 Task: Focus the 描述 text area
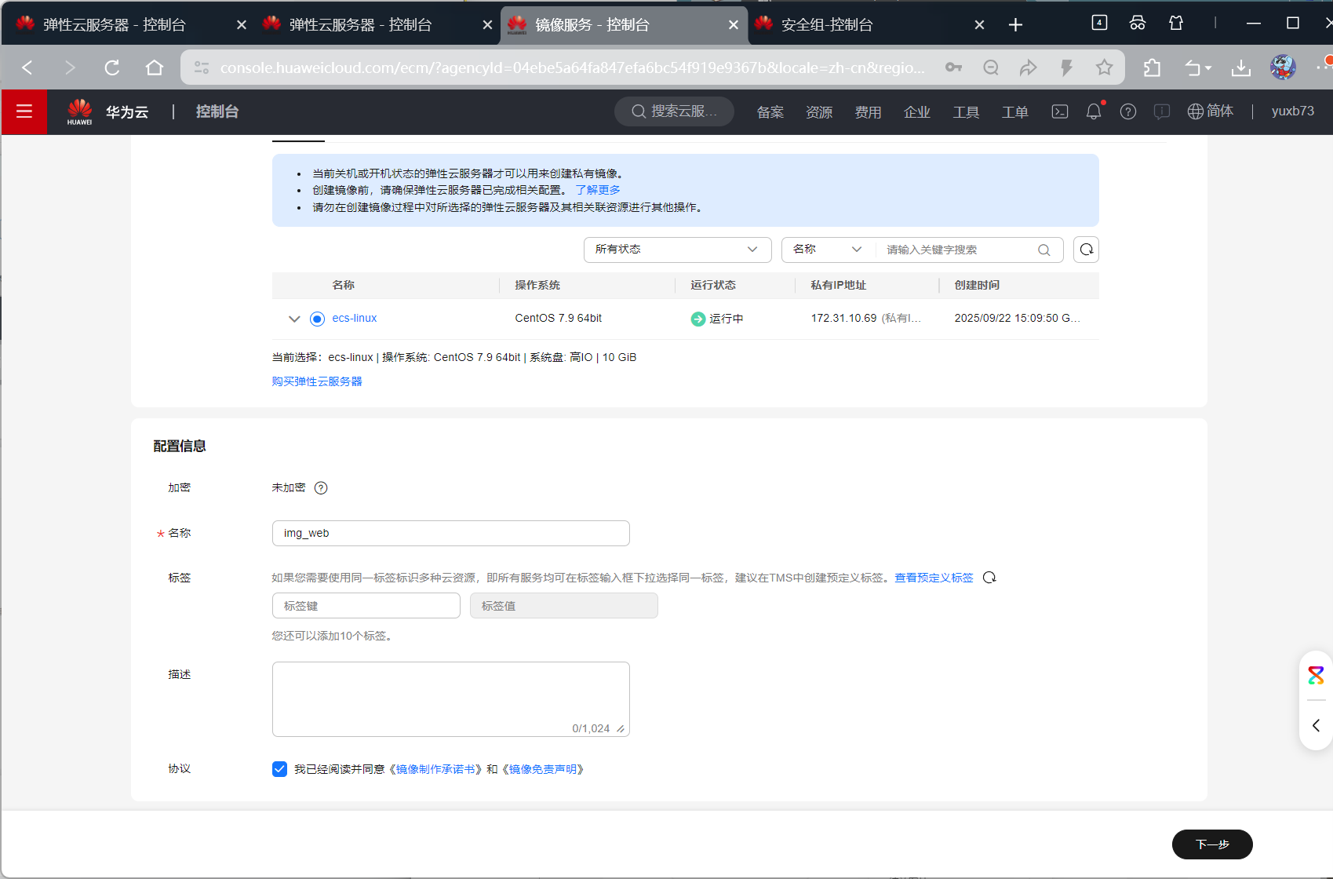click(x=451, y=699)
